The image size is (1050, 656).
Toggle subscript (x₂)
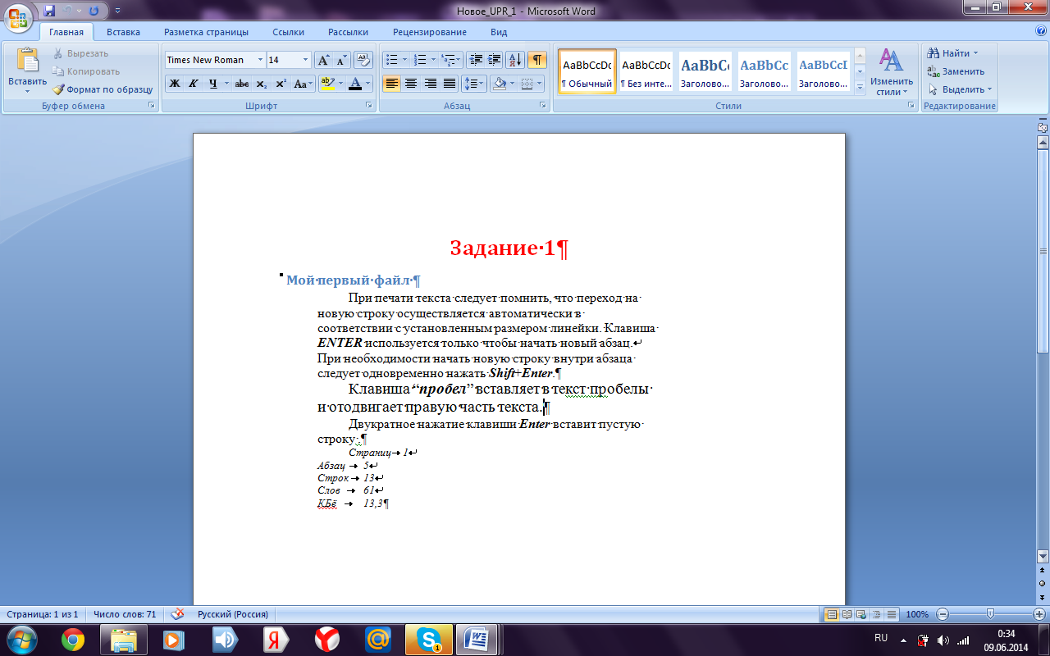click(x=261, y=84)
